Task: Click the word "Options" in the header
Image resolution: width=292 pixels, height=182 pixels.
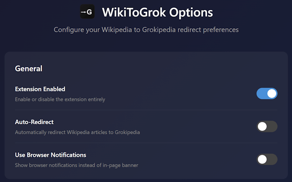Action: pyautogui.click(x=191, y=12)
